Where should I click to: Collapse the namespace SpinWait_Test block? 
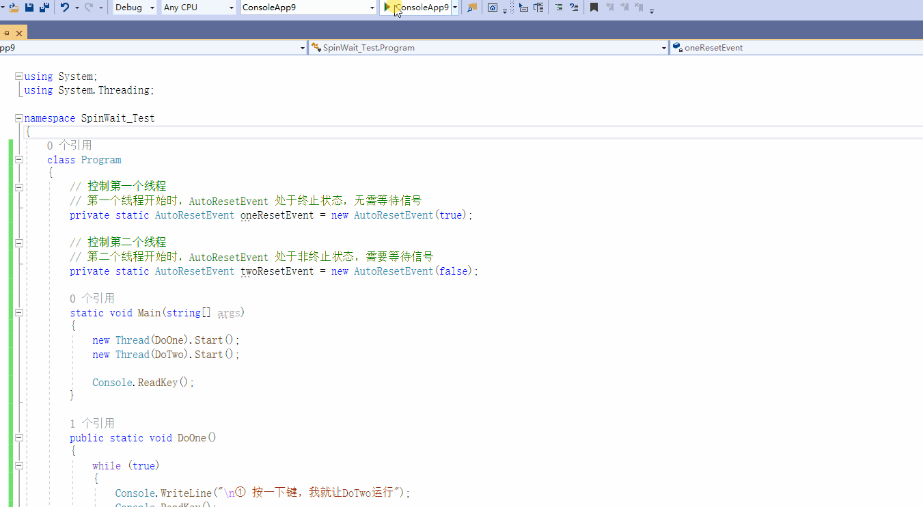click(19, 118)
